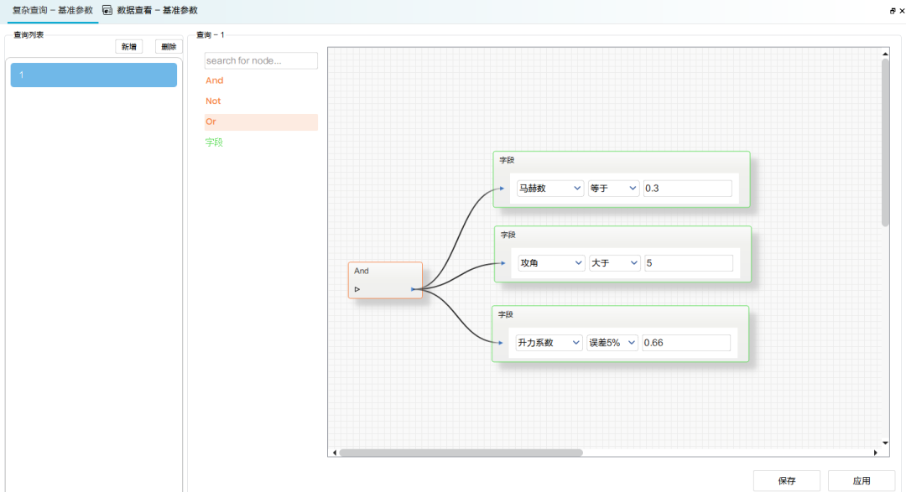Click the 马赫数 field node input port
The height and width of the screenshot is (492, 906).
pos(502,189)
